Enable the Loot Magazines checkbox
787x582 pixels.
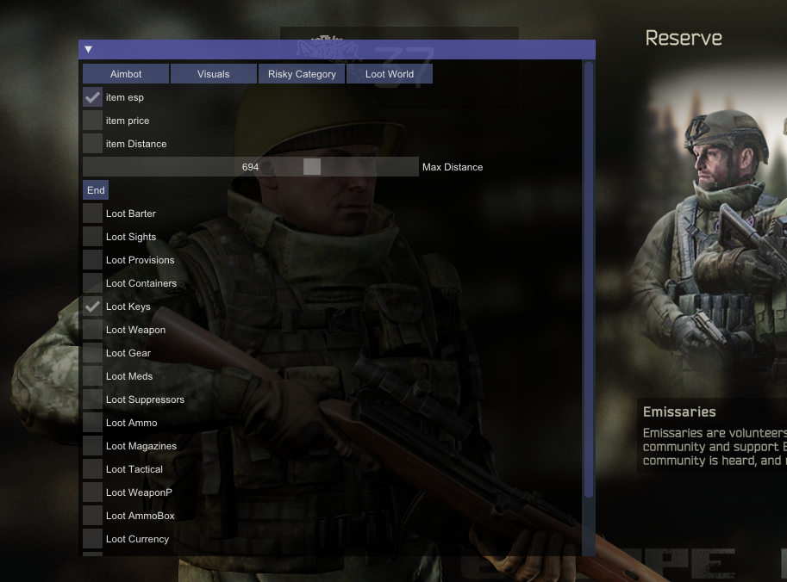tap(92, 446)
